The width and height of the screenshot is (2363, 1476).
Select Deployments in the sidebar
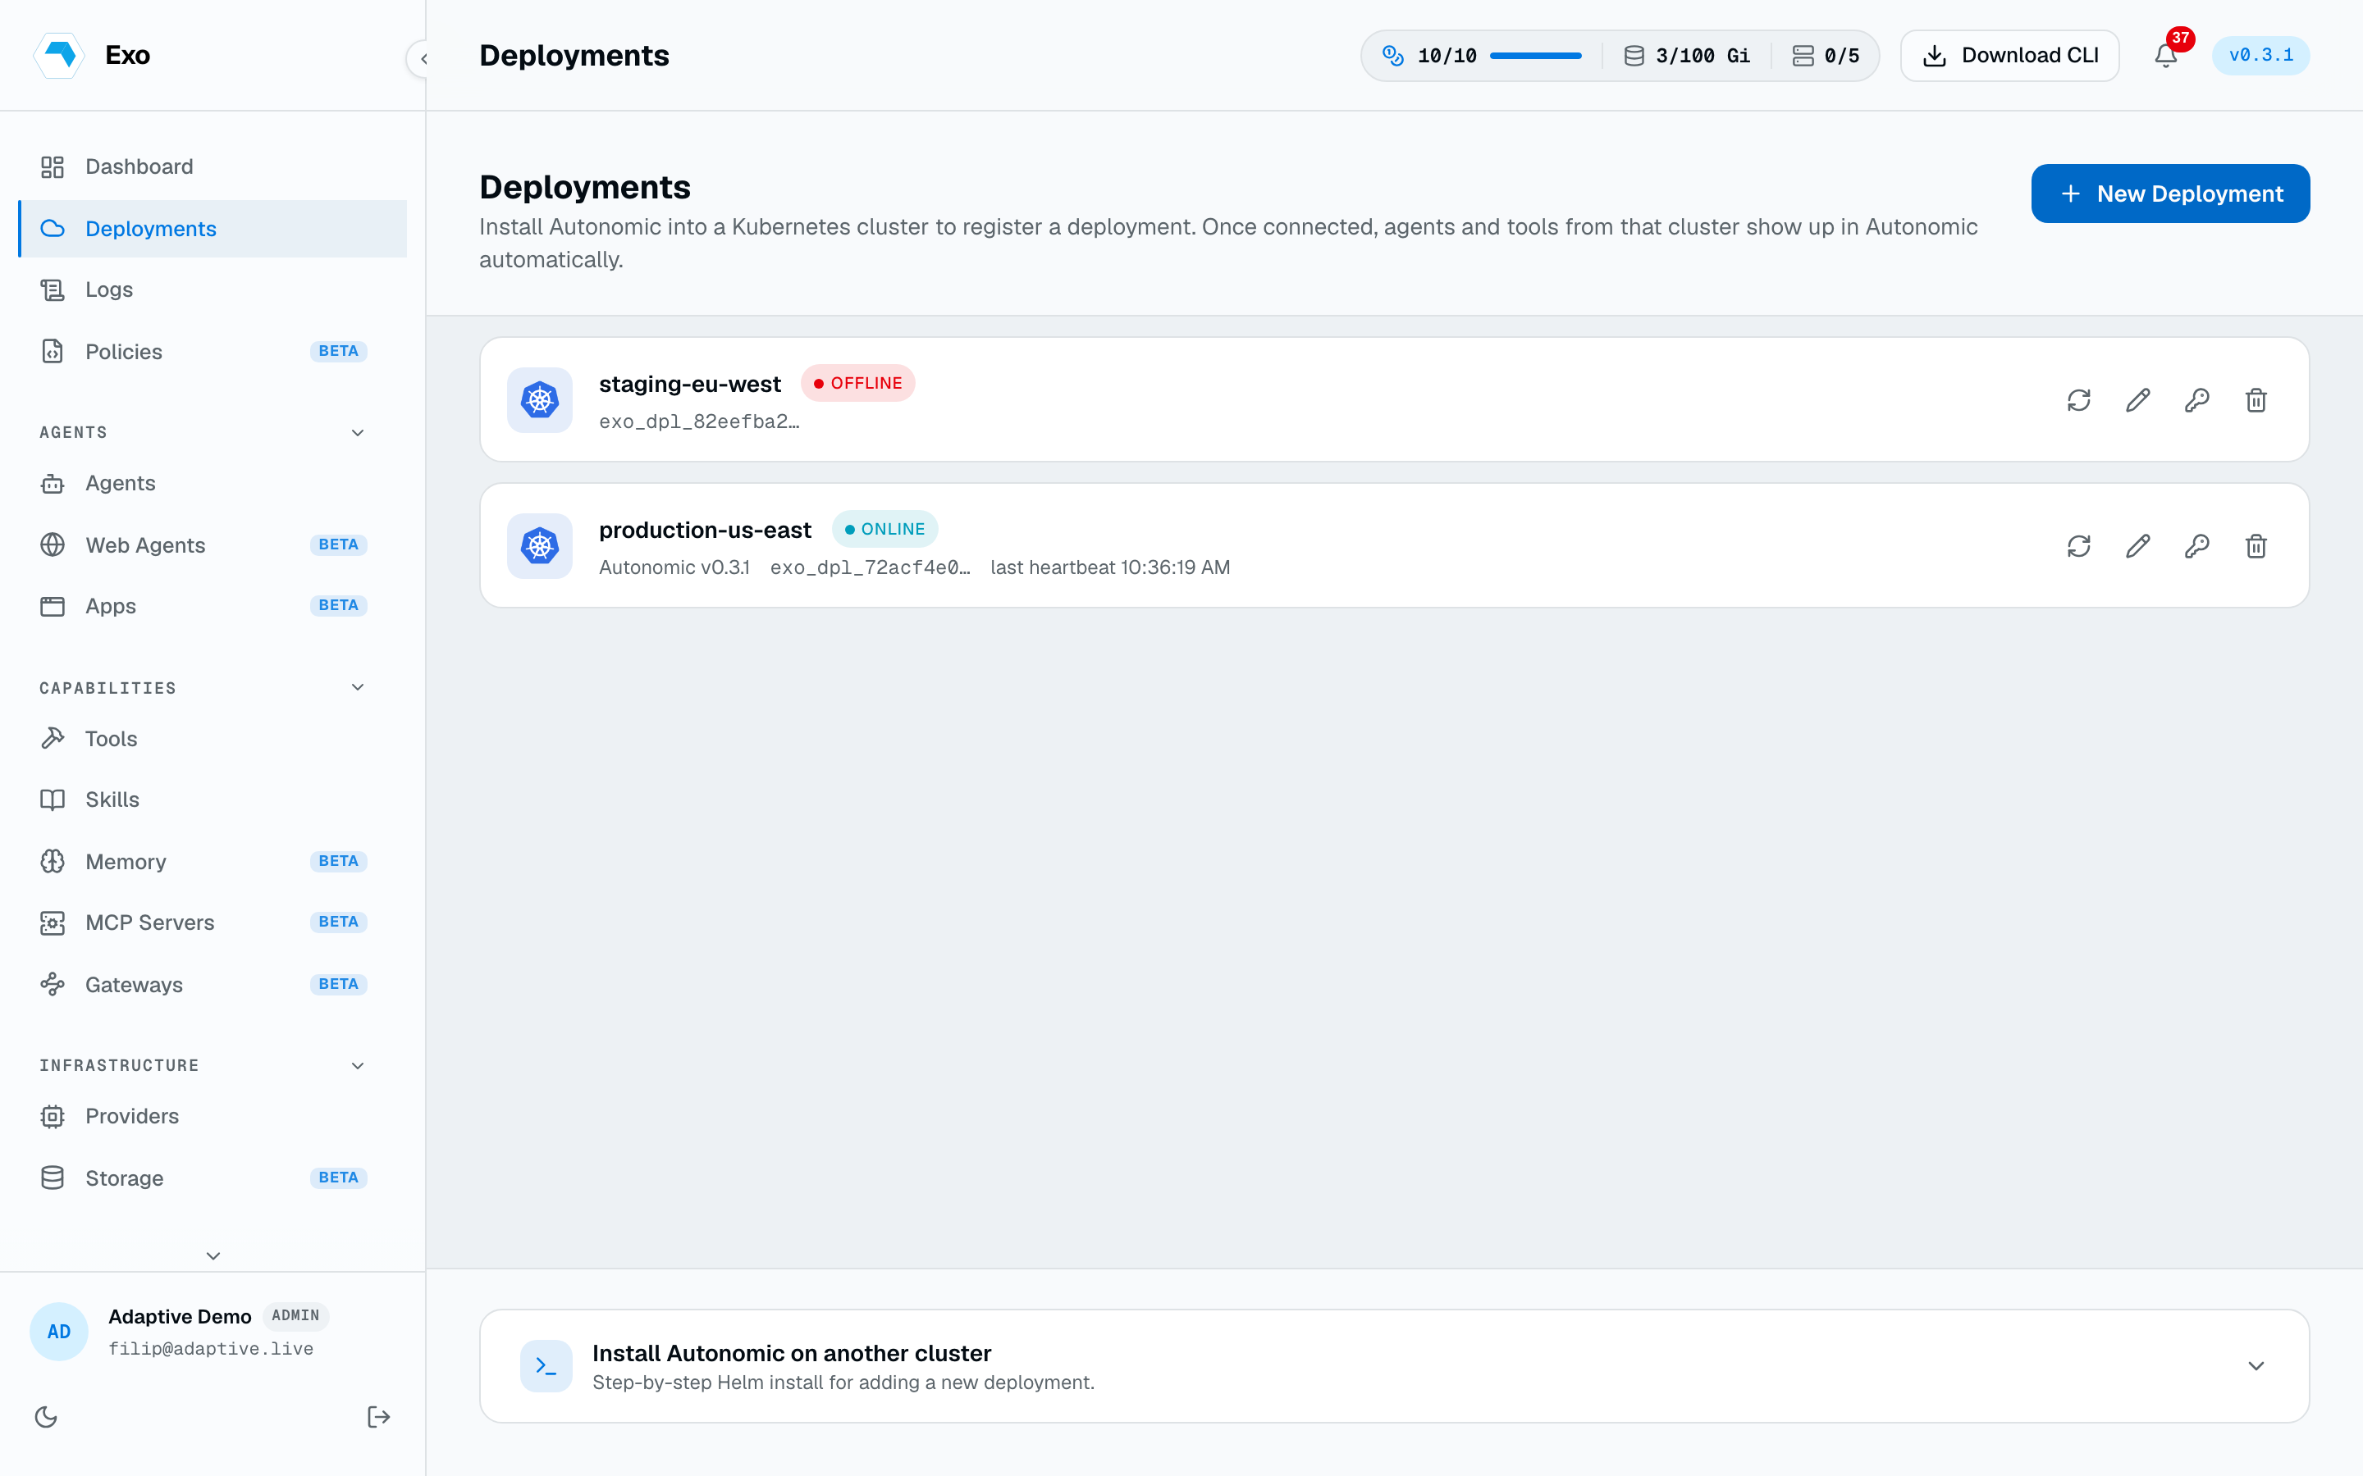[x=212, y=229]
